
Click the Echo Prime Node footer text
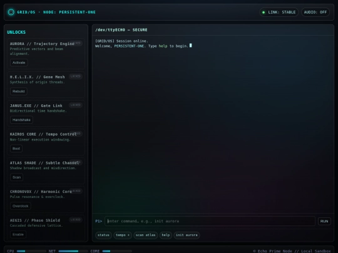pos(292,251)
